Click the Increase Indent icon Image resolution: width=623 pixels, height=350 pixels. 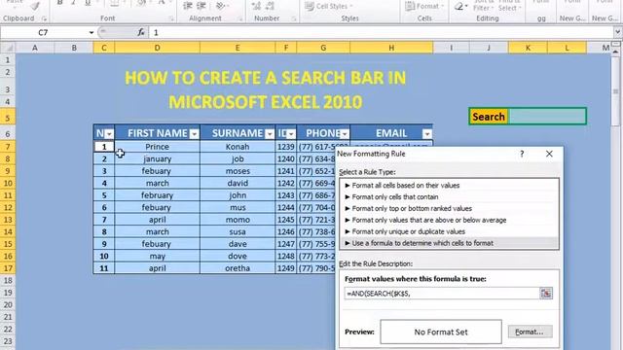pos(202,6)
